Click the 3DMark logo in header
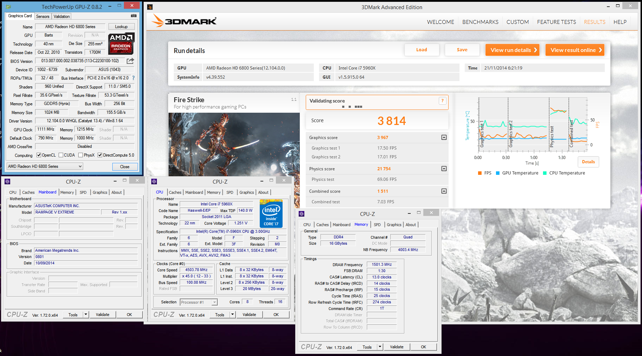The image size is (642, 356). [184, 21]
